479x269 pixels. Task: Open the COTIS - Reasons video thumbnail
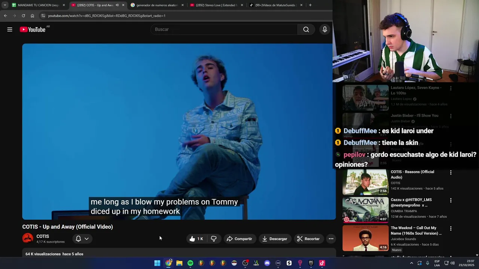click(x=366, y=182)
